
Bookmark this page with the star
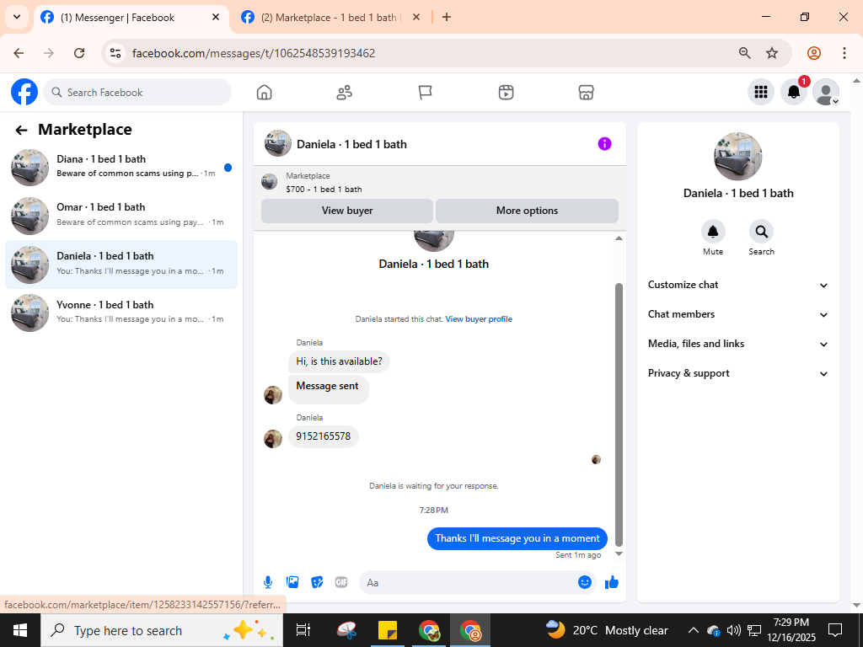point(772,53)
